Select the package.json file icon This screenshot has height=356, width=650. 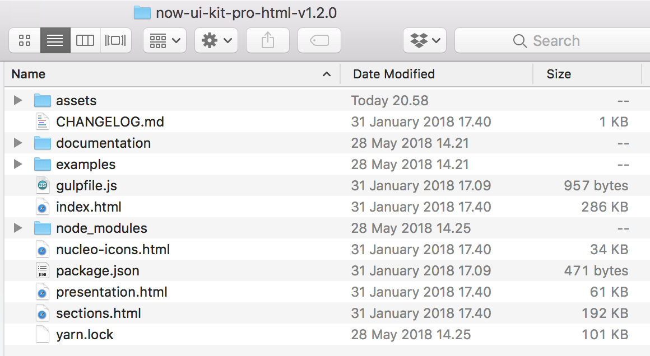pos(42,271)
